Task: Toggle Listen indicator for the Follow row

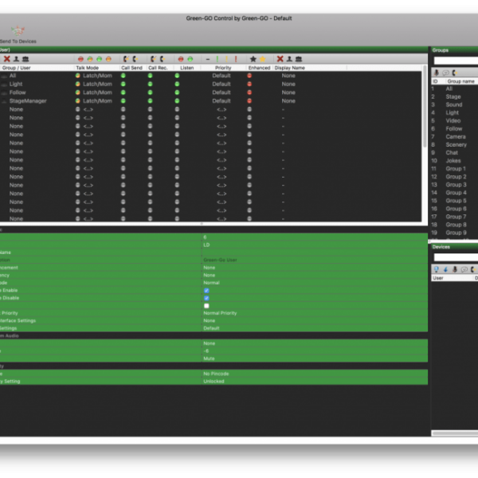Action: [177, 92]
